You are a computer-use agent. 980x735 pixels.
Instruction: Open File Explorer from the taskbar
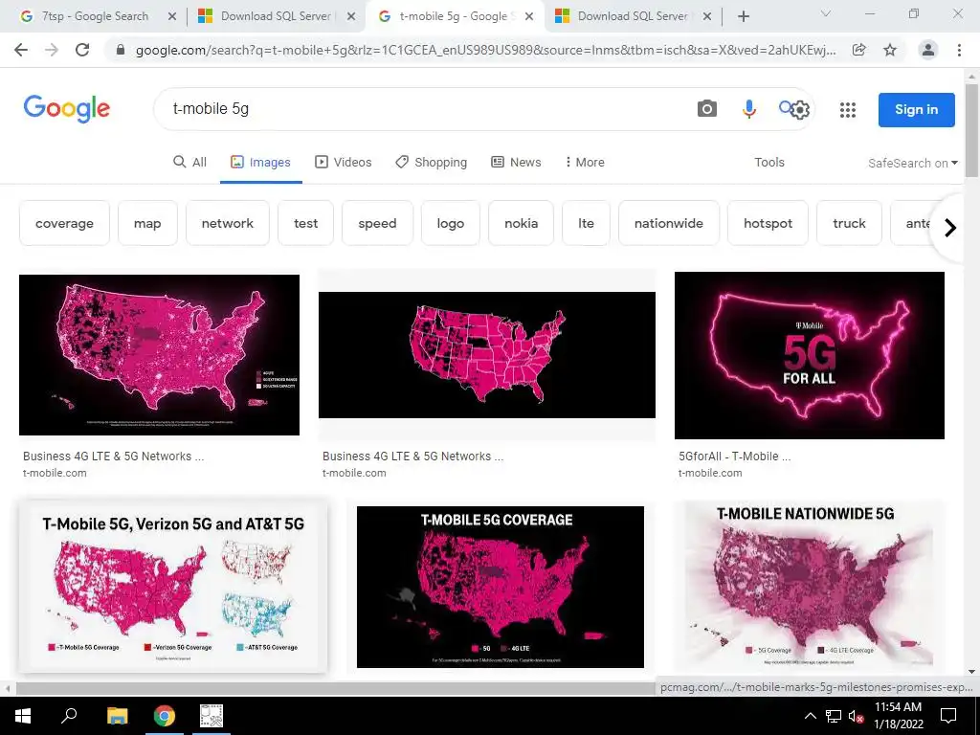tap(117, 716)
